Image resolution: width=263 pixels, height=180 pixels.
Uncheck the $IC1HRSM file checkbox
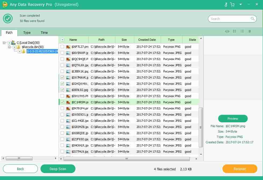[62, 102]
